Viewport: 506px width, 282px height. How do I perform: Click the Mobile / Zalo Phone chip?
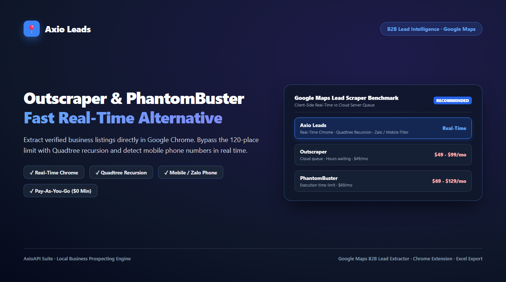coord(190,173)
